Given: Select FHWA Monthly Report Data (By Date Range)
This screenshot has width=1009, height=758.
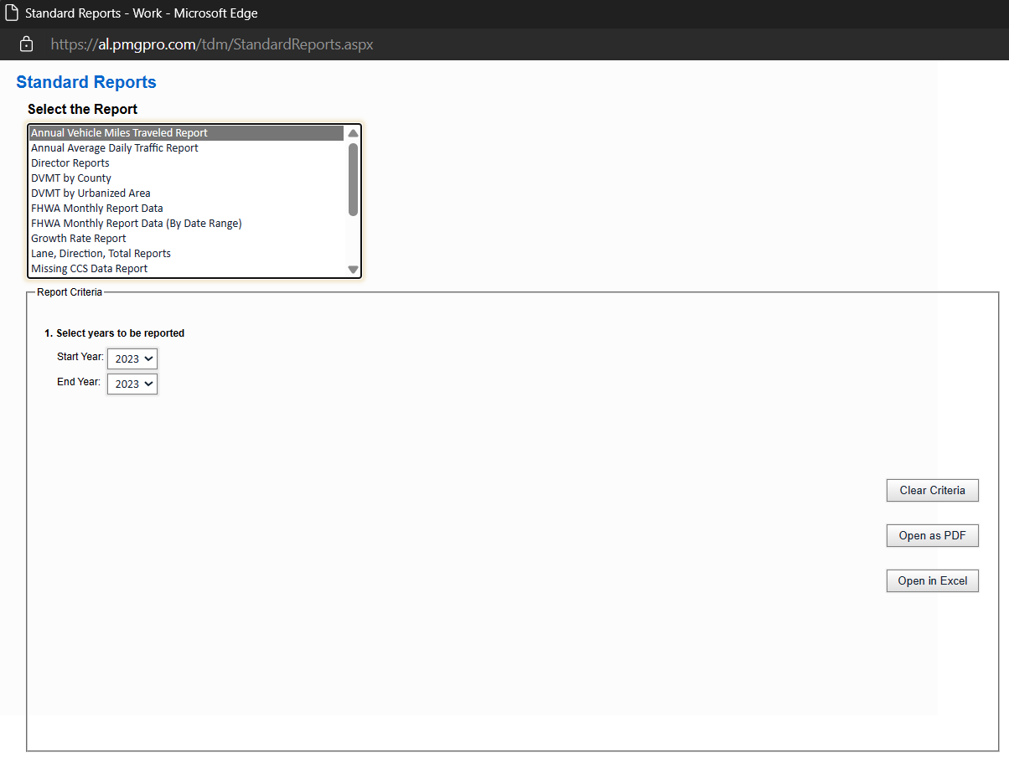Looking at the screenshot, I should pos(186,224).
